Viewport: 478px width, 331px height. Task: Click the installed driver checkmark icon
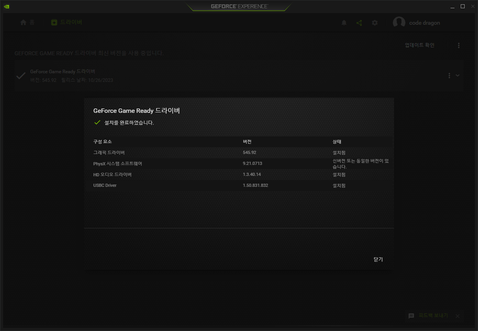(21, 76)
